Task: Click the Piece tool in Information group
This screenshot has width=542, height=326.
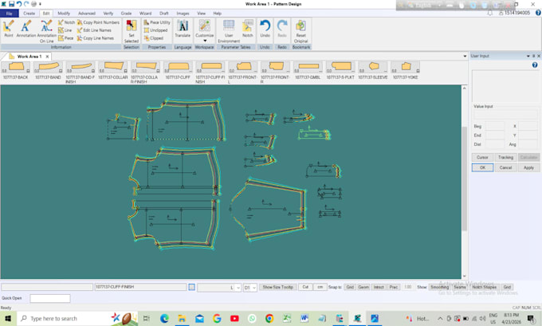Action: [65, 38]
